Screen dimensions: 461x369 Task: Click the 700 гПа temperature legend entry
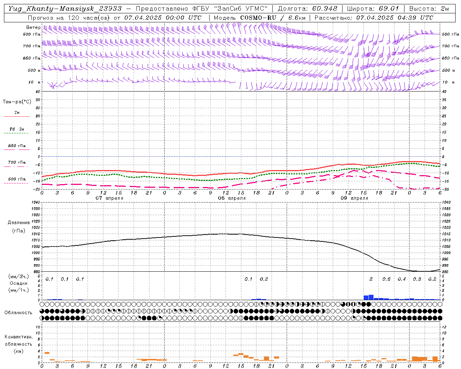pyautogui.click(x=17, y=162)
